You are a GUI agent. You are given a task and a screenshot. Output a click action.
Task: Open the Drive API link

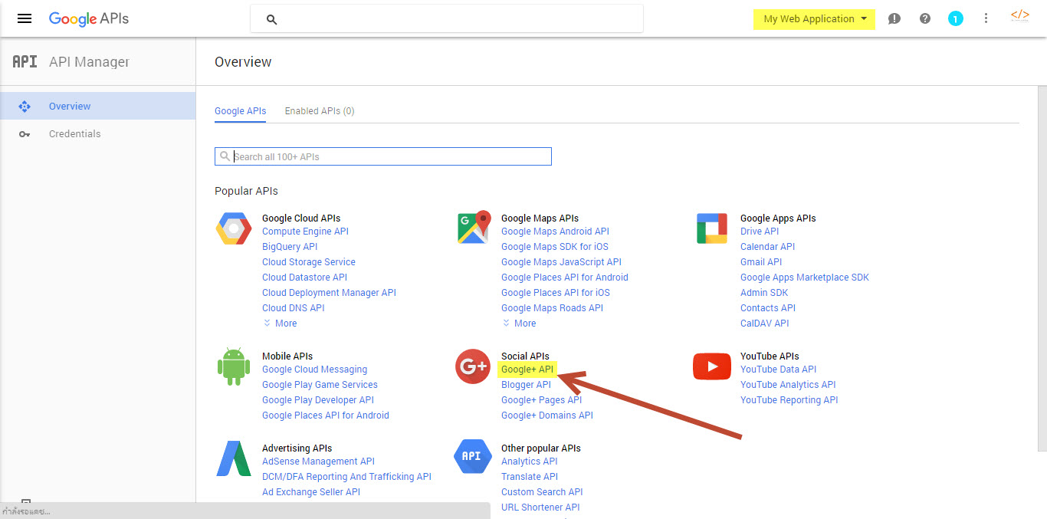(x=760, y=232)
